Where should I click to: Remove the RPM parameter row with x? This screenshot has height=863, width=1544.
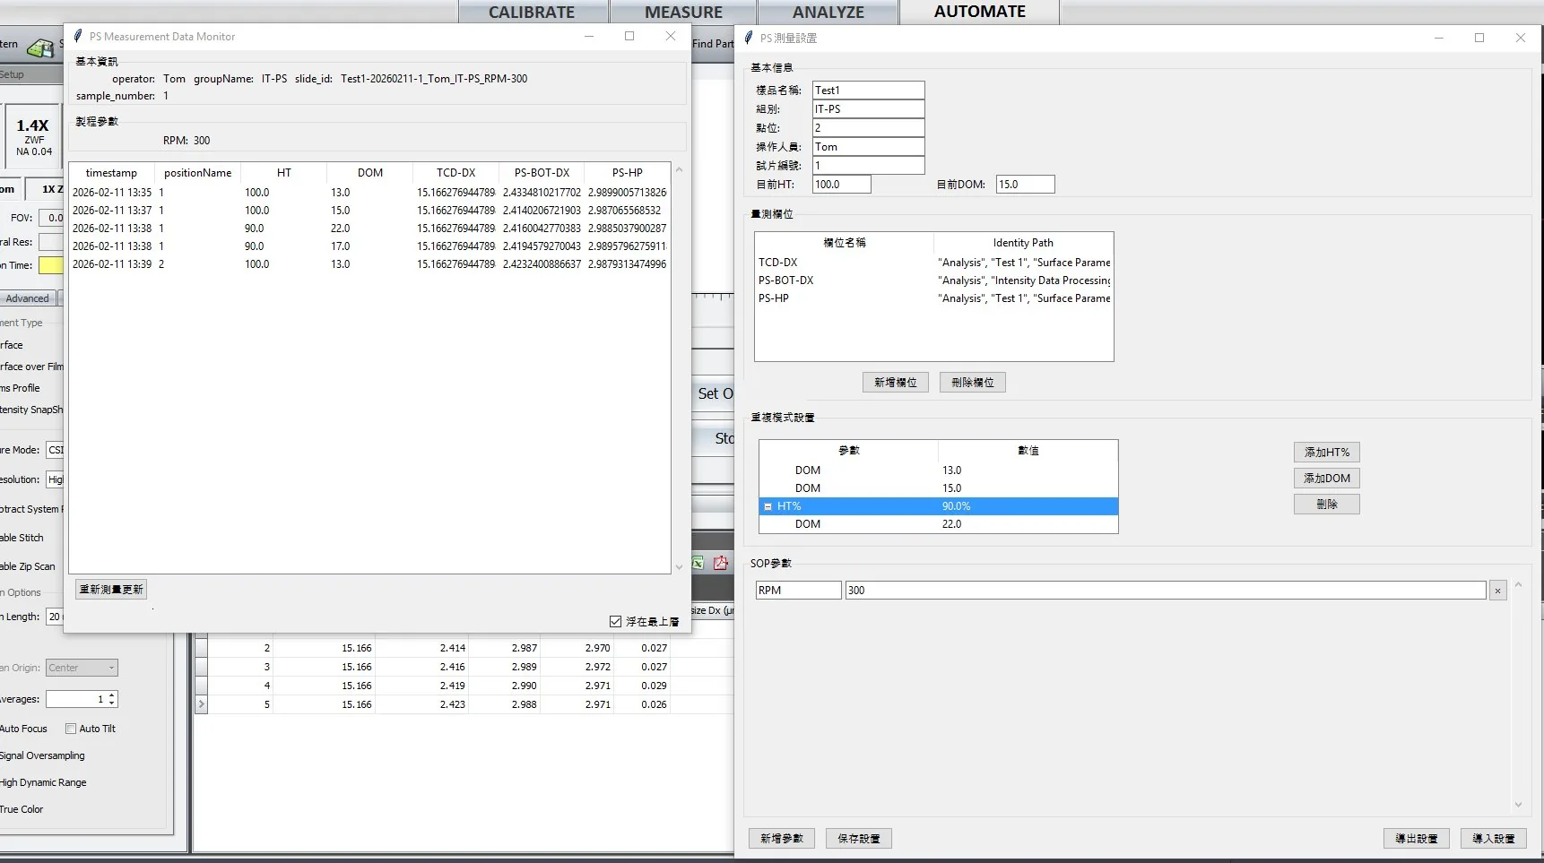[x=1497, y=591]
